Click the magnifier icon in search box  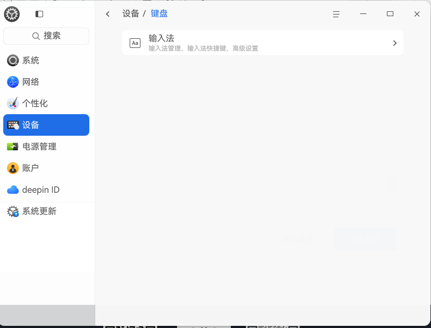click(36, 36)
